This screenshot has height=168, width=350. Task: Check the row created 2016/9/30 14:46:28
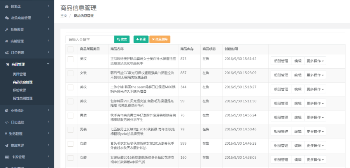(x=70, y=144)
